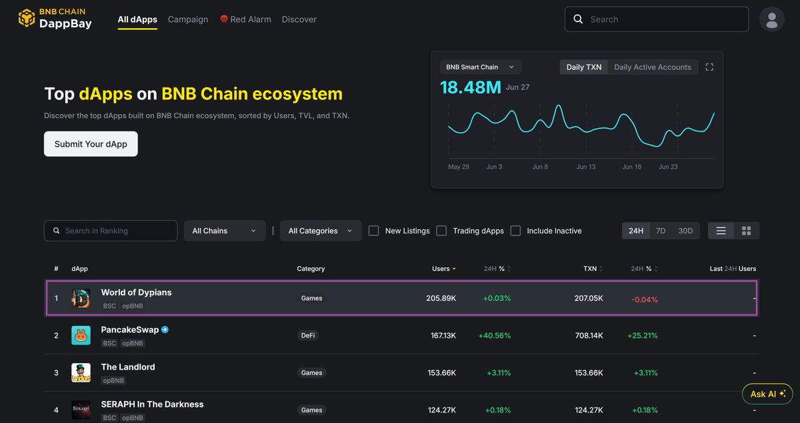Click World of Dypians BSC tag
Image resolution: width=800 pixels, height=423 pixels.
click(x=109, y=306)
